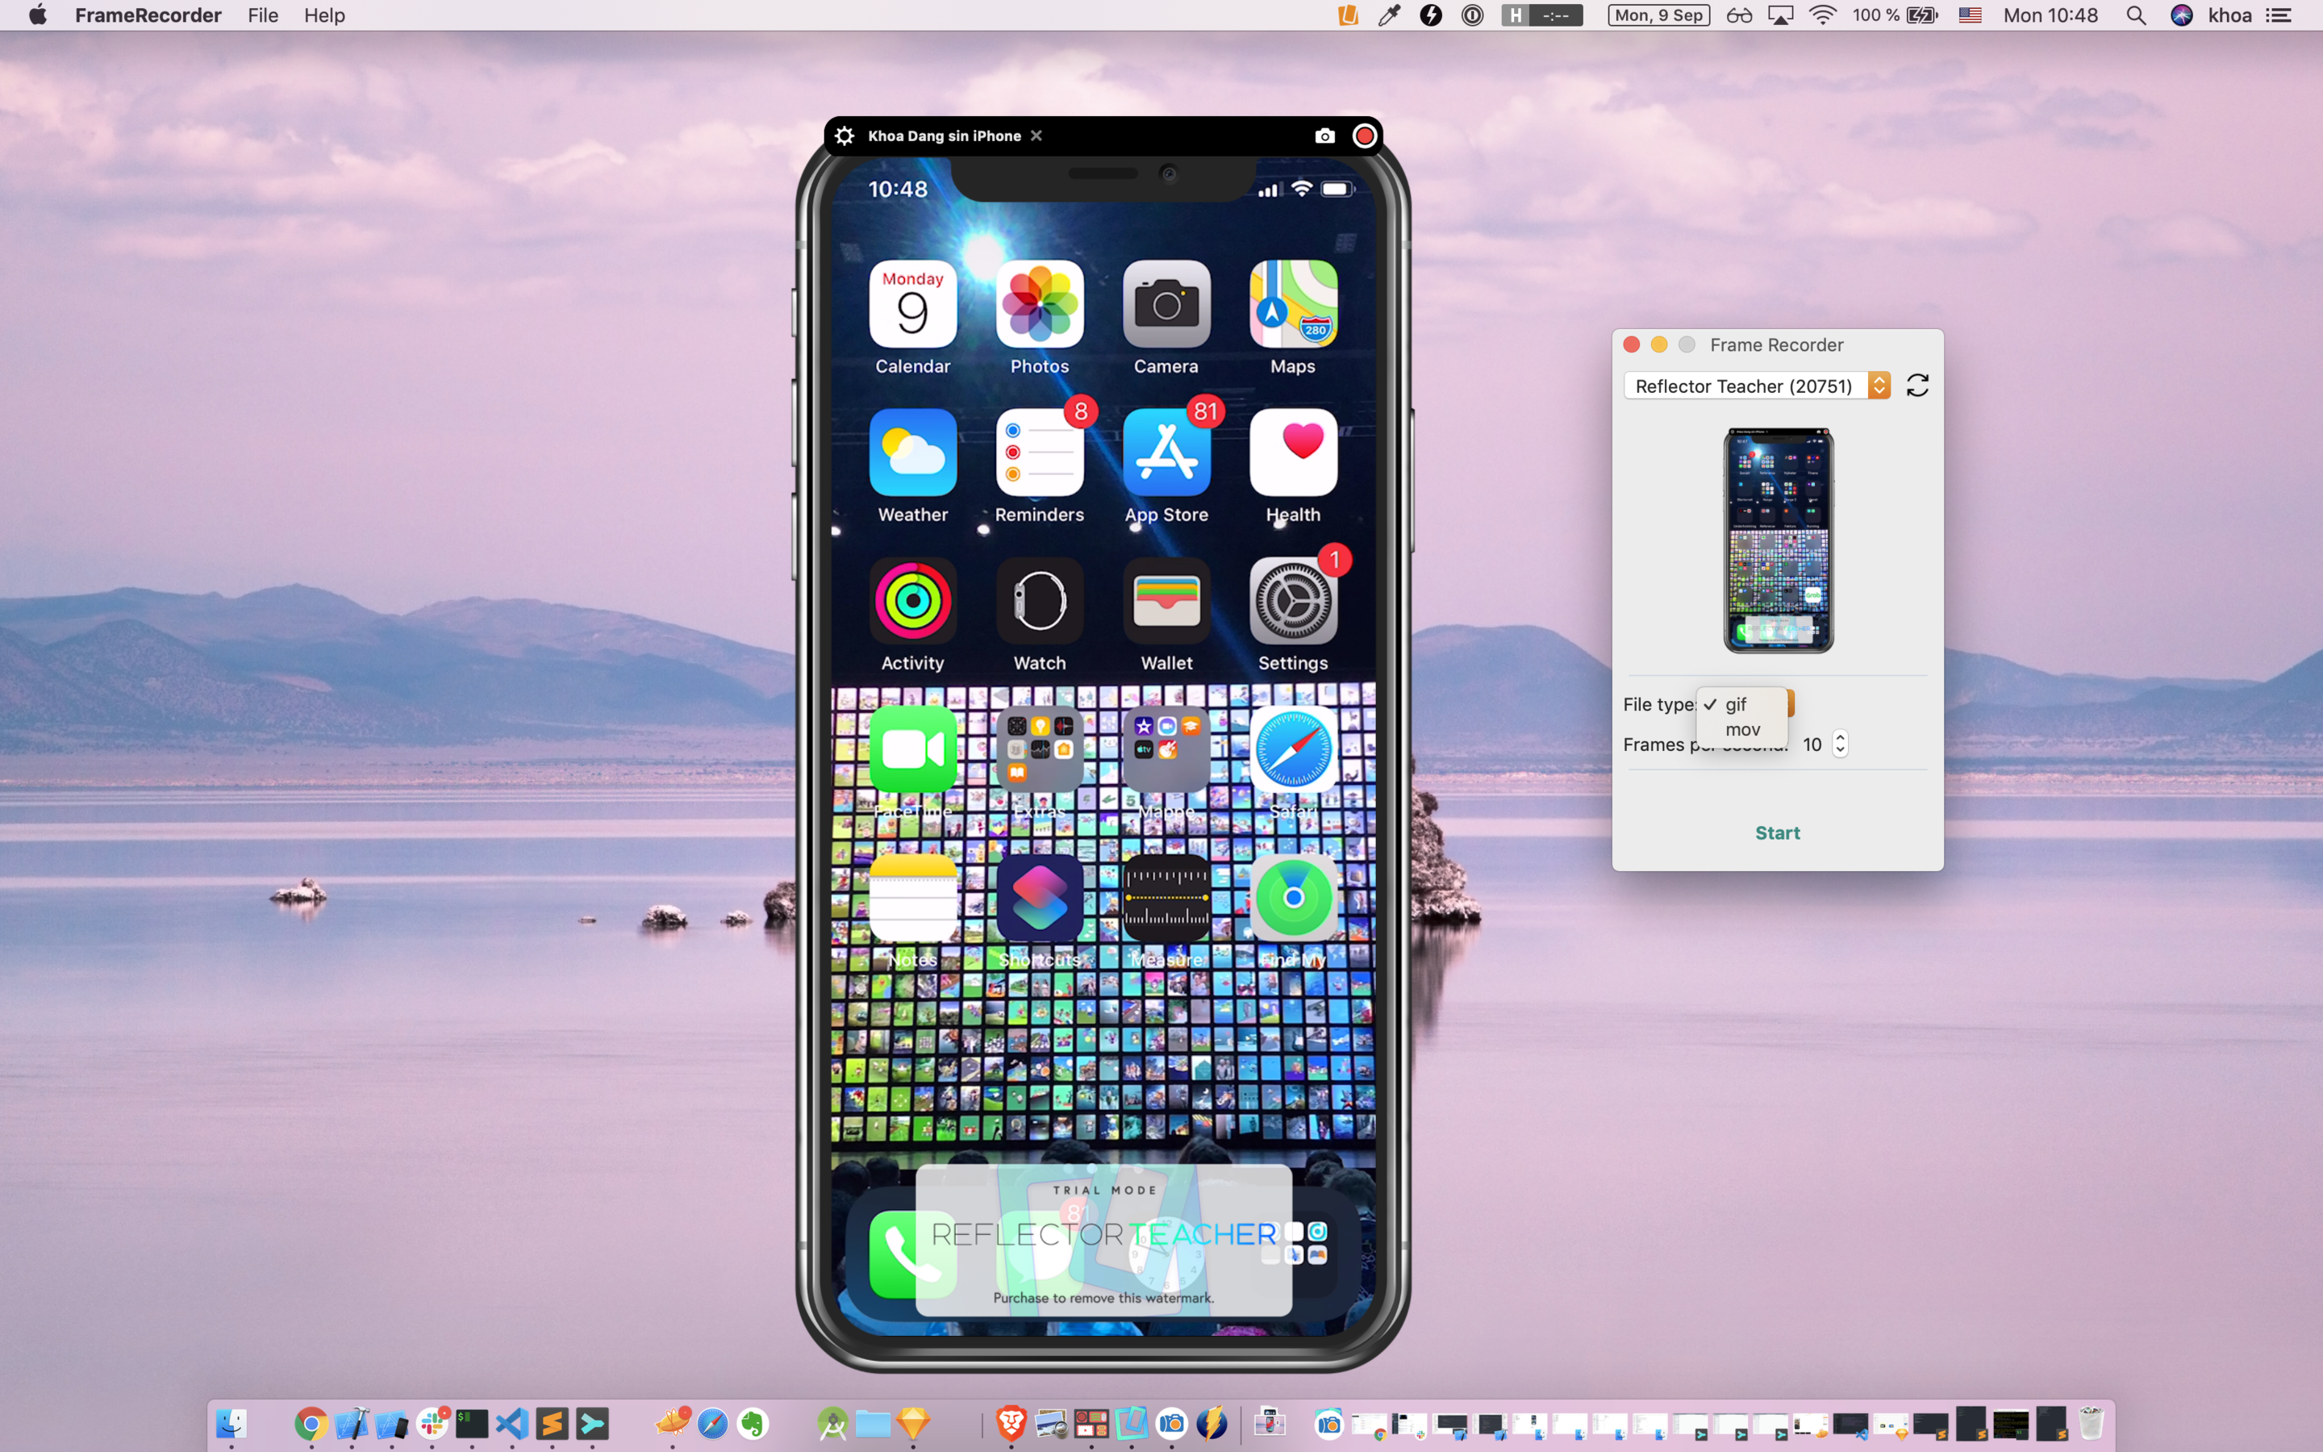The width and height of the screenshot is (2323, 1452).
Task: Open the Shortcuts app on the iPhone
Action: (x=1040, y=898)
